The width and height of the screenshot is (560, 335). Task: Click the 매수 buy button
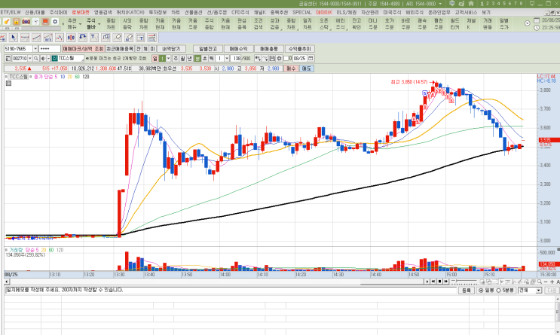pos(291,69)
